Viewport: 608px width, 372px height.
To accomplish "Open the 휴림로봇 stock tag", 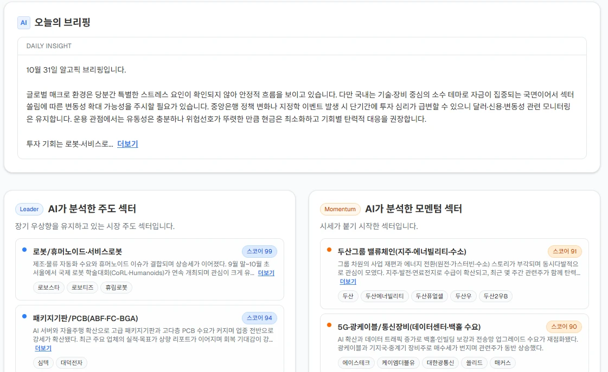I will tap(116, 288).
